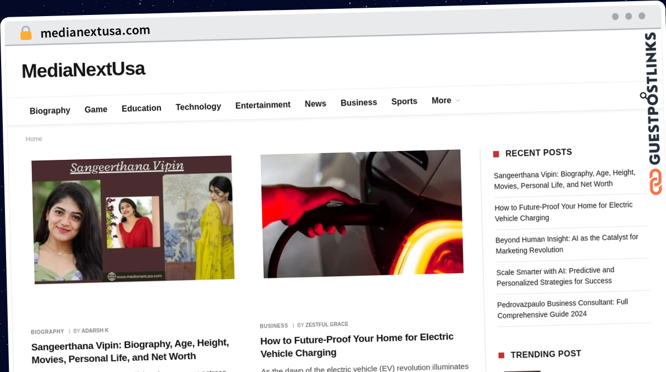Open the Technology section
The image size is (666, 372).
point(198,107)
